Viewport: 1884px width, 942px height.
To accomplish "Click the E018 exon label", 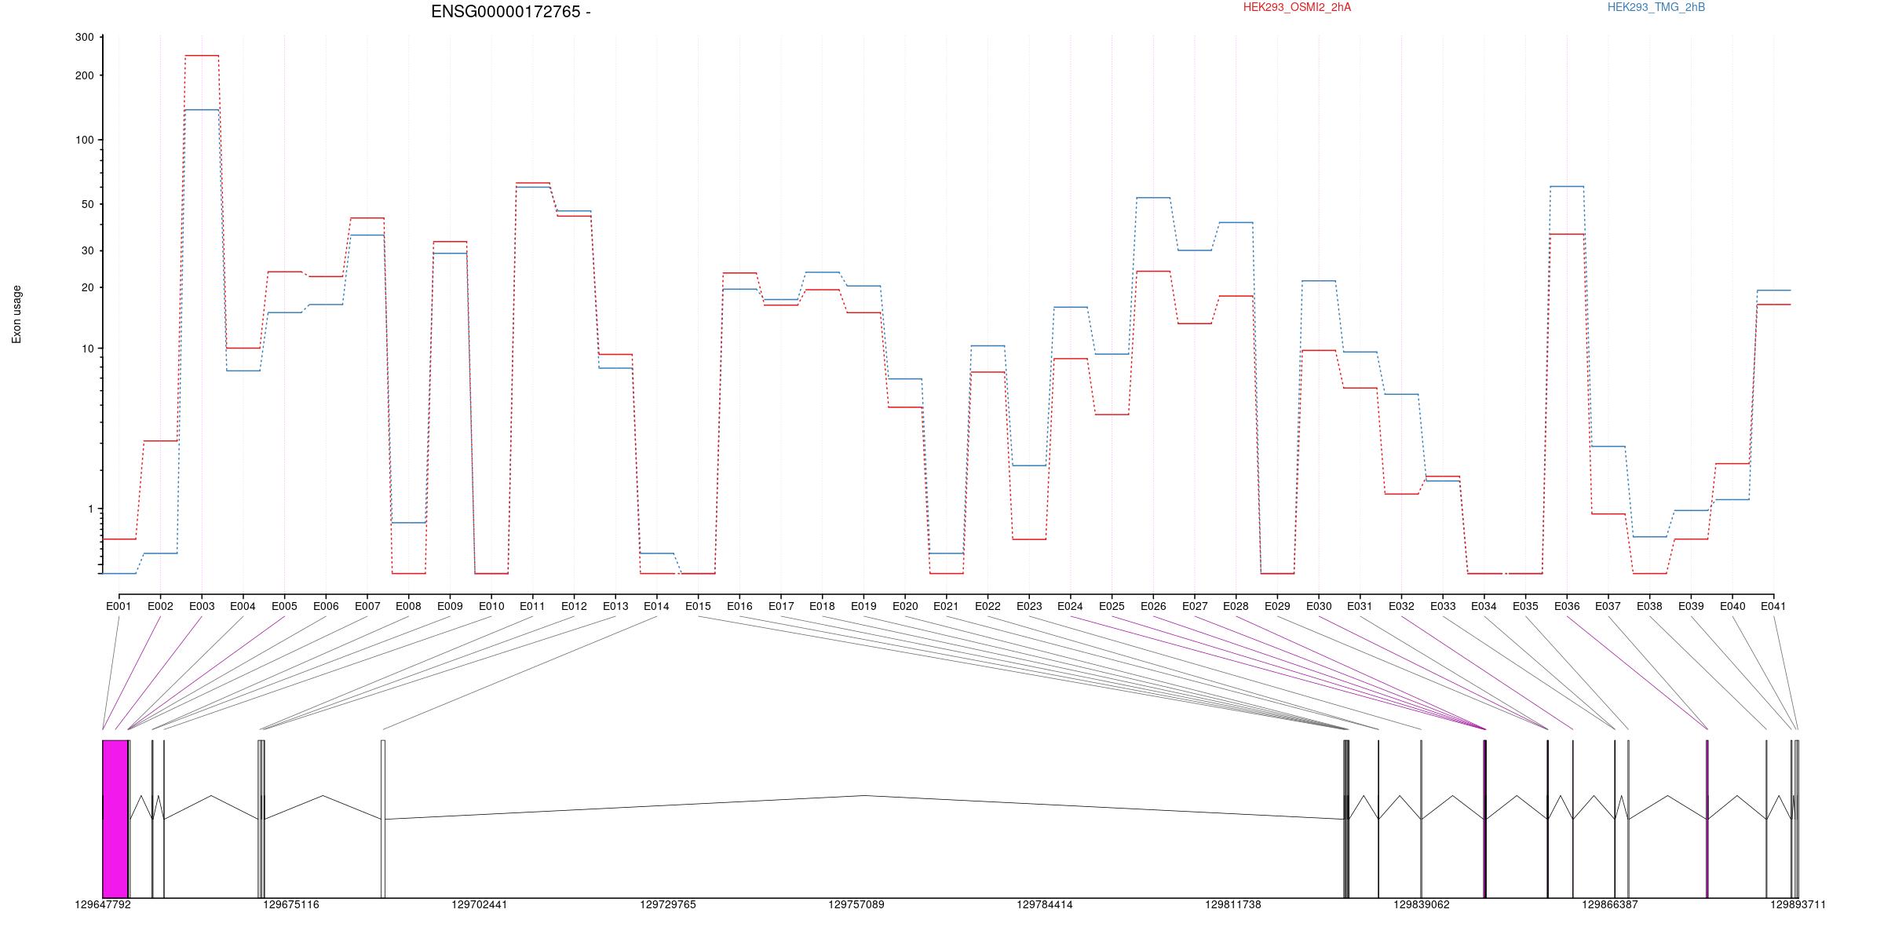I will pyautogui.click(x=822, y=606).
